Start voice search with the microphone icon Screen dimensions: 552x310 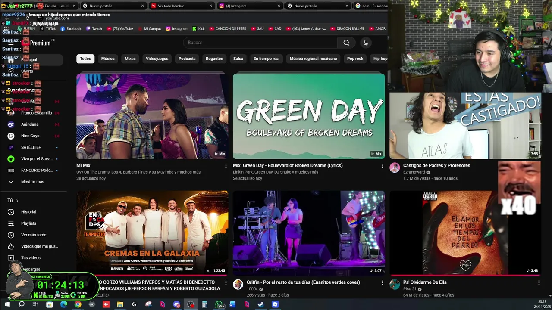366,43
